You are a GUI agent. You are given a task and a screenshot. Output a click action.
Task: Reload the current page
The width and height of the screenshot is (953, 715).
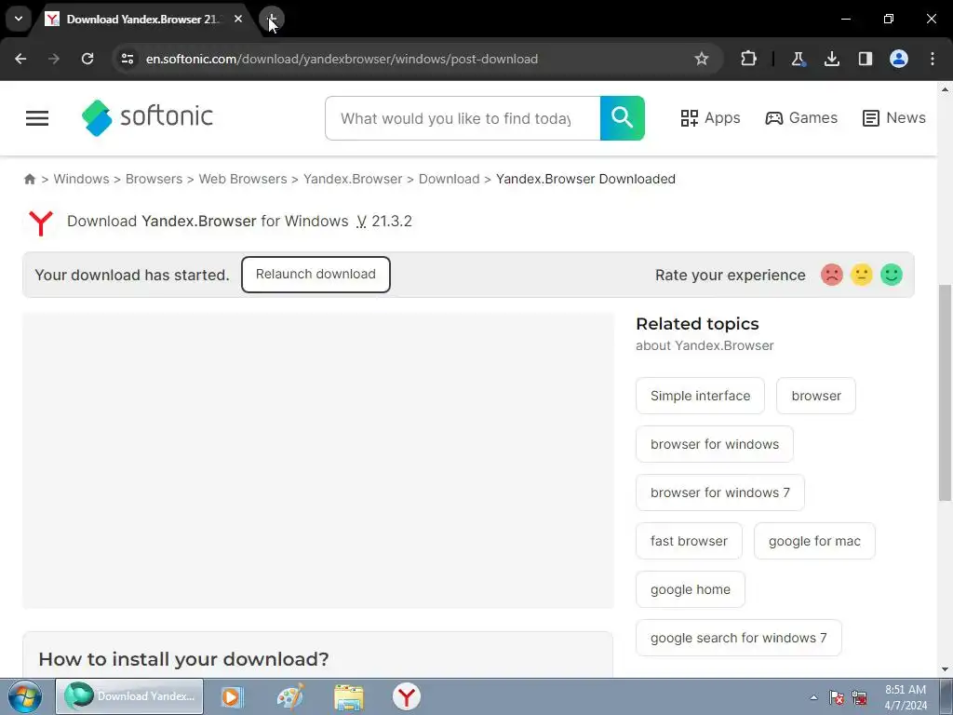pos(87,59)
